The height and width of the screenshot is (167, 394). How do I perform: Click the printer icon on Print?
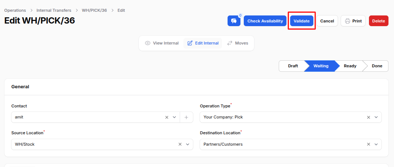348,21
